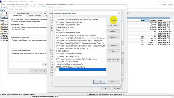Screen dimensions: 174x98
Task: Select the html file row in right panel
Action: [x=156, y=37]
